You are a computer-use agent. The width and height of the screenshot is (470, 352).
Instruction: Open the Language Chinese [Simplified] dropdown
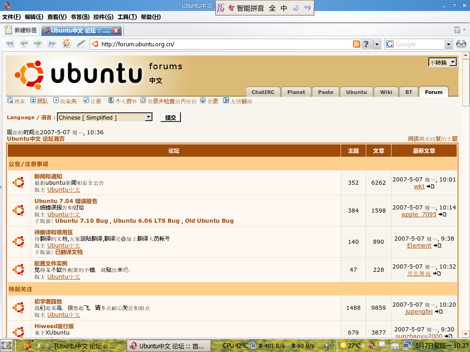pyautogui.click(x=105, y=117)
